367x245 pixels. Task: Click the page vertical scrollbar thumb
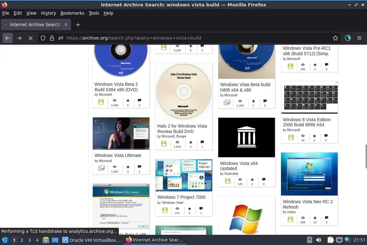[366, 156]
